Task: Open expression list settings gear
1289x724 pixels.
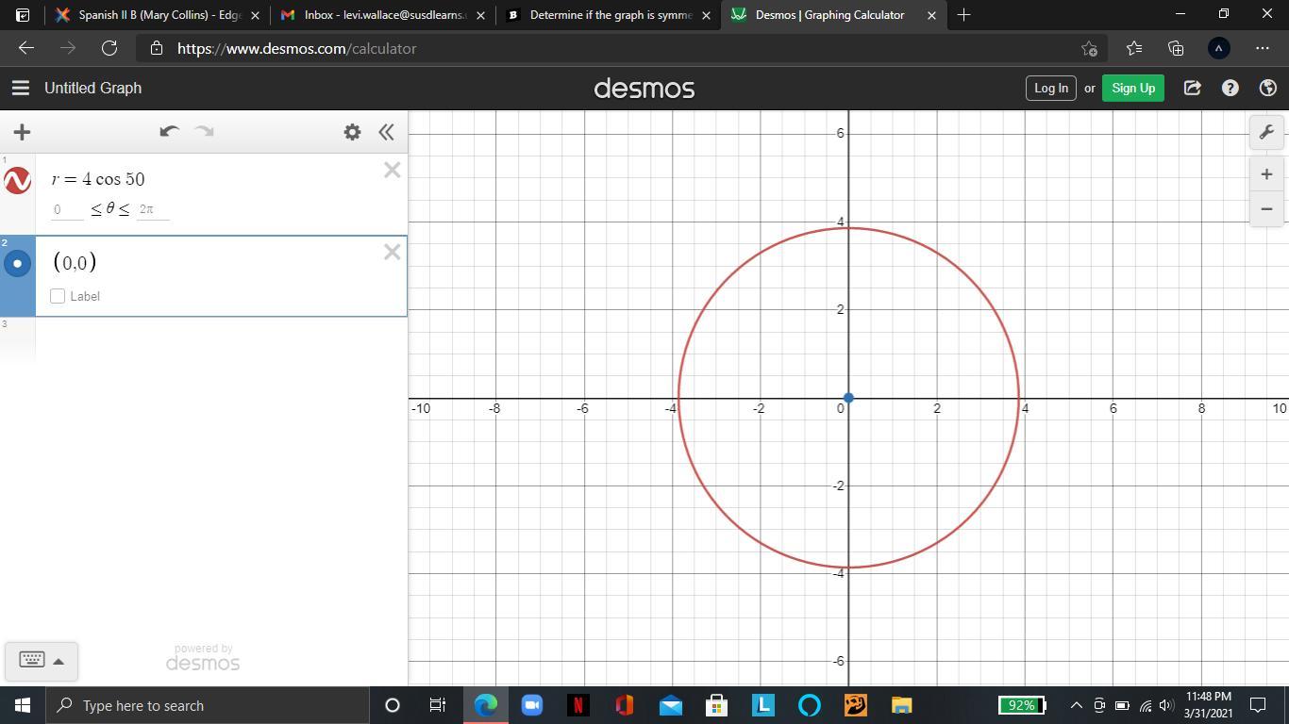Action: pos(352,132)
